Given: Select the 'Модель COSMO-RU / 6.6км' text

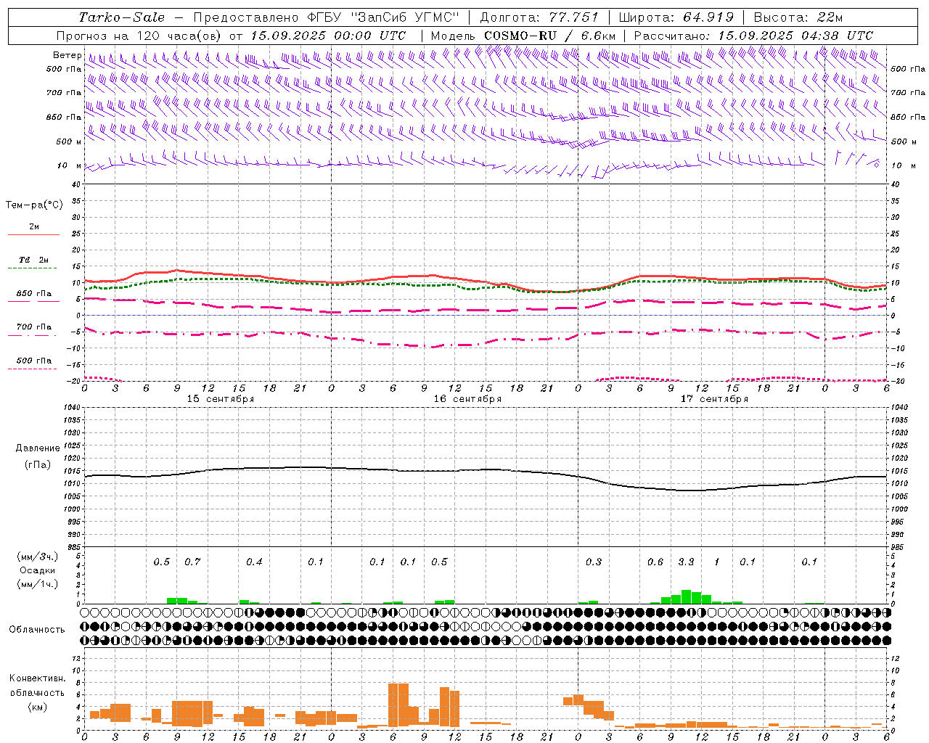Looking at the screenshot, I should click(x=523, y=36).
